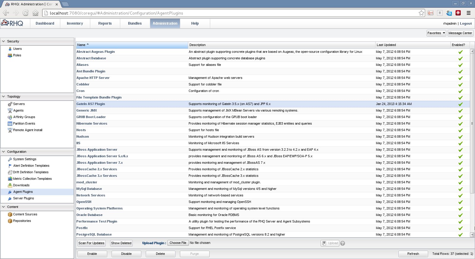The height and width of the screenshot is (259, 475).
Task: Click the Roles icon in sidebar
Action: 10,55
